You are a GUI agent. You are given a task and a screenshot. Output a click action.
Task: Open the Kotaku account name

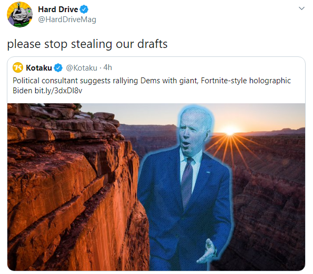(x=39, y=68)
